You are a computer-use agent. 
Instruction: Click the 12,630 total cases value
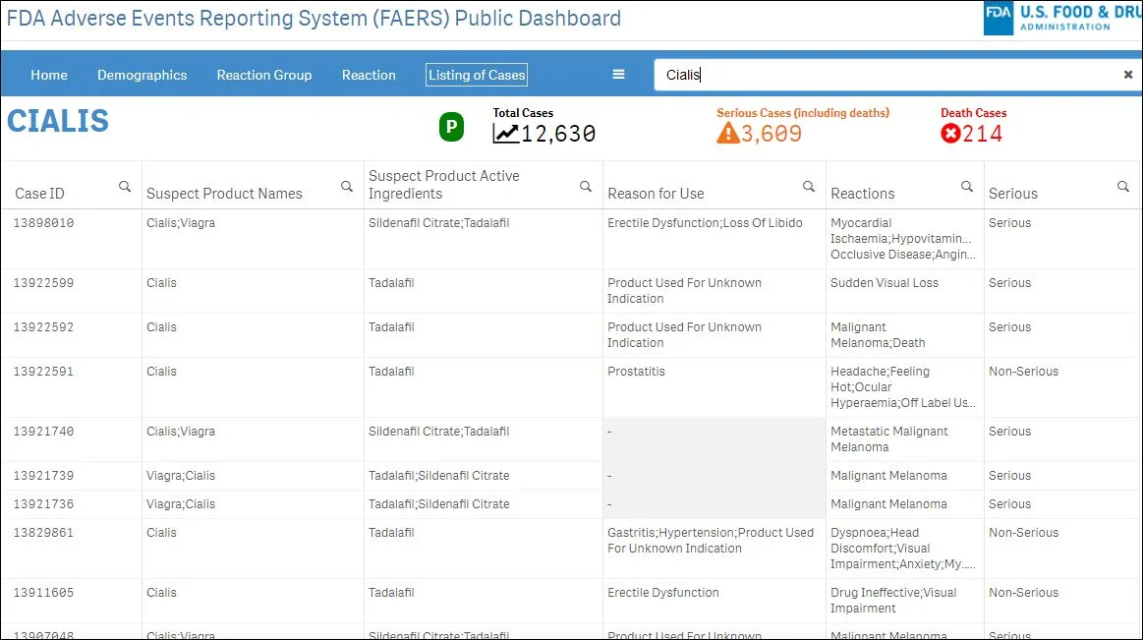point(558,134)
